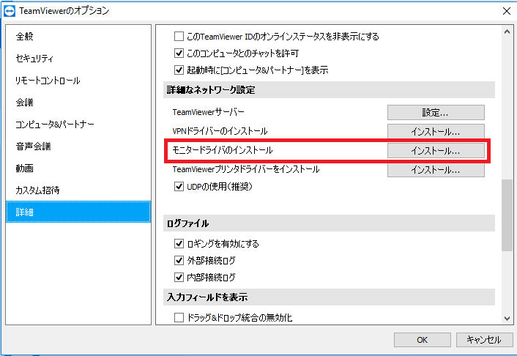
Task: Uncheck 外部接続ログ option
Action: [x=179, y=260]
